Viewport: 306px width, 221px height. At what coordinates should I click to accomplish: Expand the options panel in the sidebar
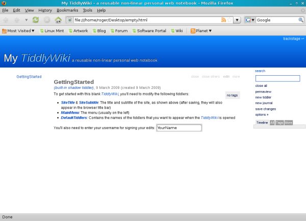(x=262, y=115)
